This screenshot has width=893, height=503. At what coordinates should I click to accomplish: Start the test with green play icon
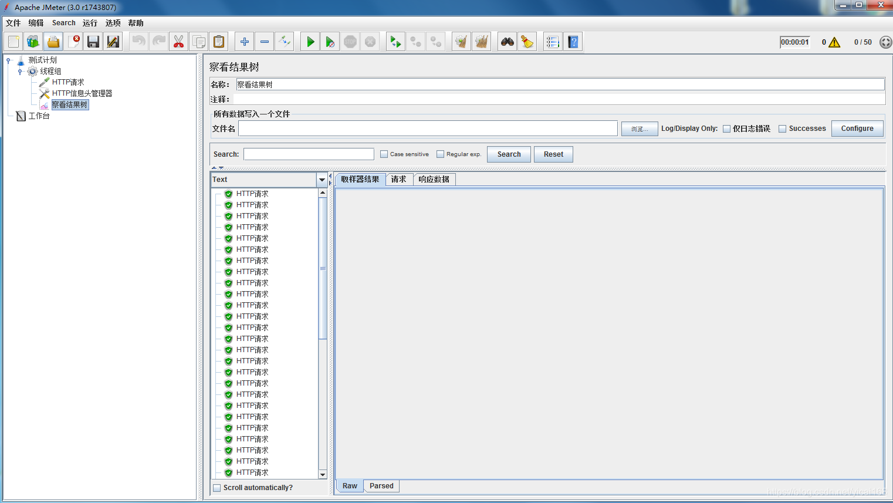pos(310,42)
